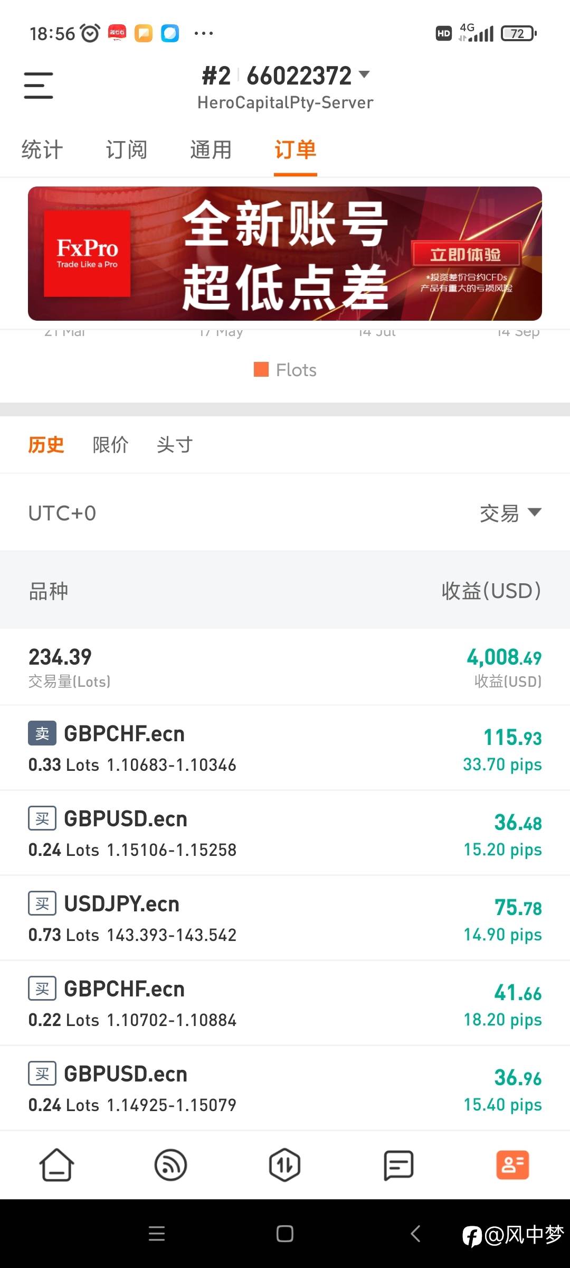Tap the Android recent apps icon

[x=157, y=1234]
